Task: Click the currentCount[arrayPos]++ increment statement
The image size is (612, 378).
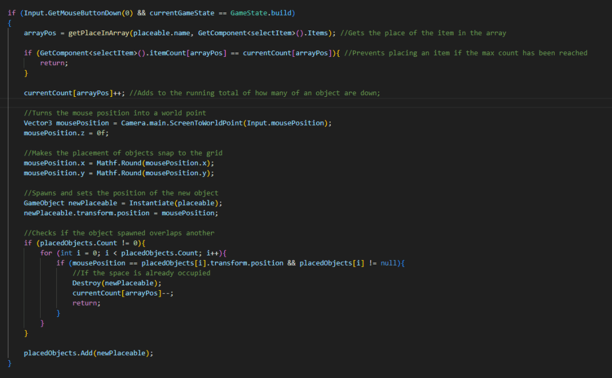Action: pyautogui.click(x=74, y=93)
